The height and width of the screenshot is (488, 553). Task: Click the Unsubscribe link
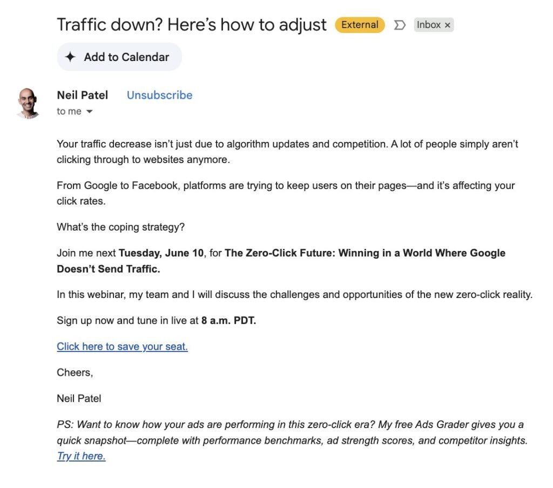pyautogui.click(x=159, y=95)
